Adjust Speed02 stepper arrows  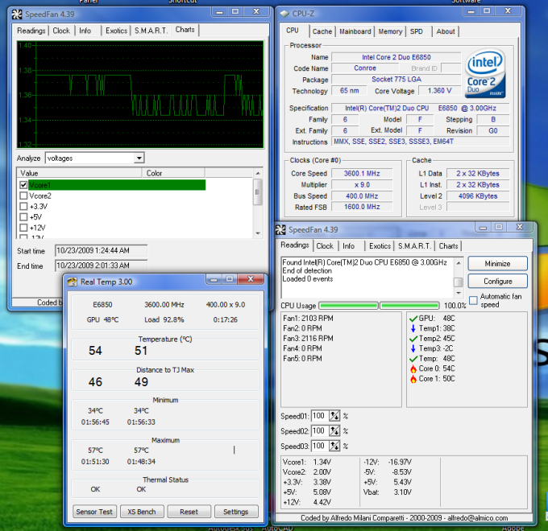(x=334, y=431)
